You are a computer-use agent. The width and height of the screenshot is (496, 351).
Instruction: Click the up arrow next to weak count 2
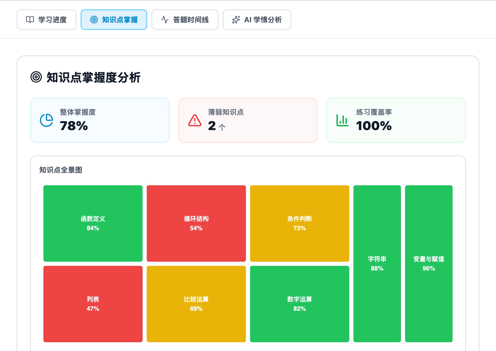click(x=222, y=127)
